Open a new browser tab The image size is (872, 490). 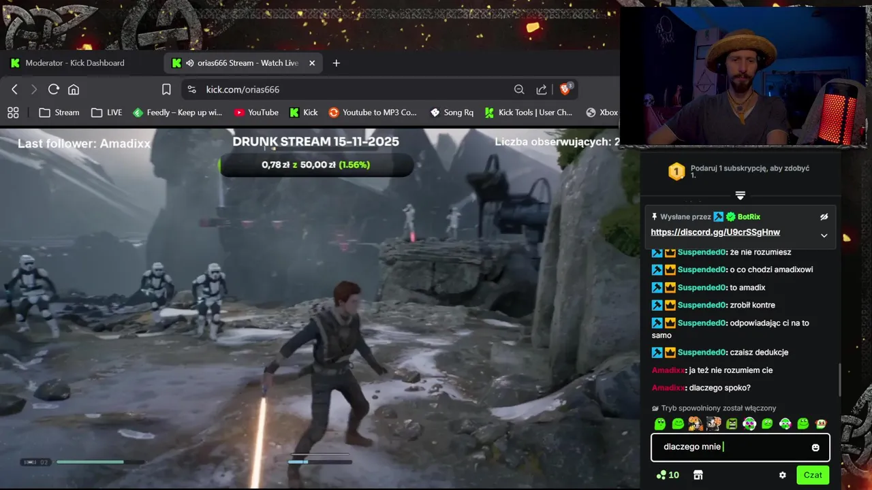(336, 63)
